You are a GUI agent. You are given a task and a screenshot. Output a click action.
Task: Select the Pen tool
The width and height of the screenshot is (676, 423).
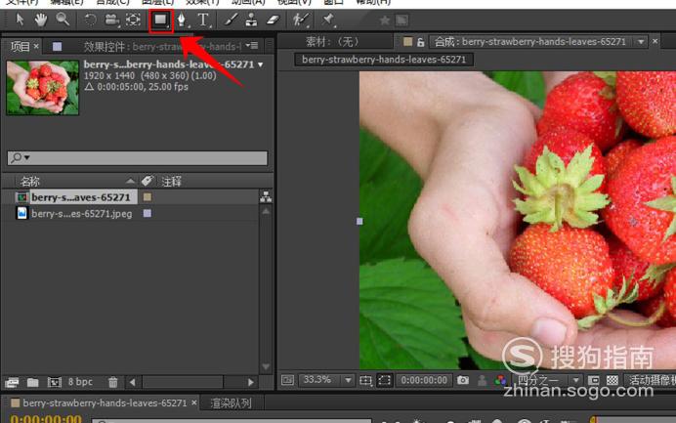click(x=182, y=20)
